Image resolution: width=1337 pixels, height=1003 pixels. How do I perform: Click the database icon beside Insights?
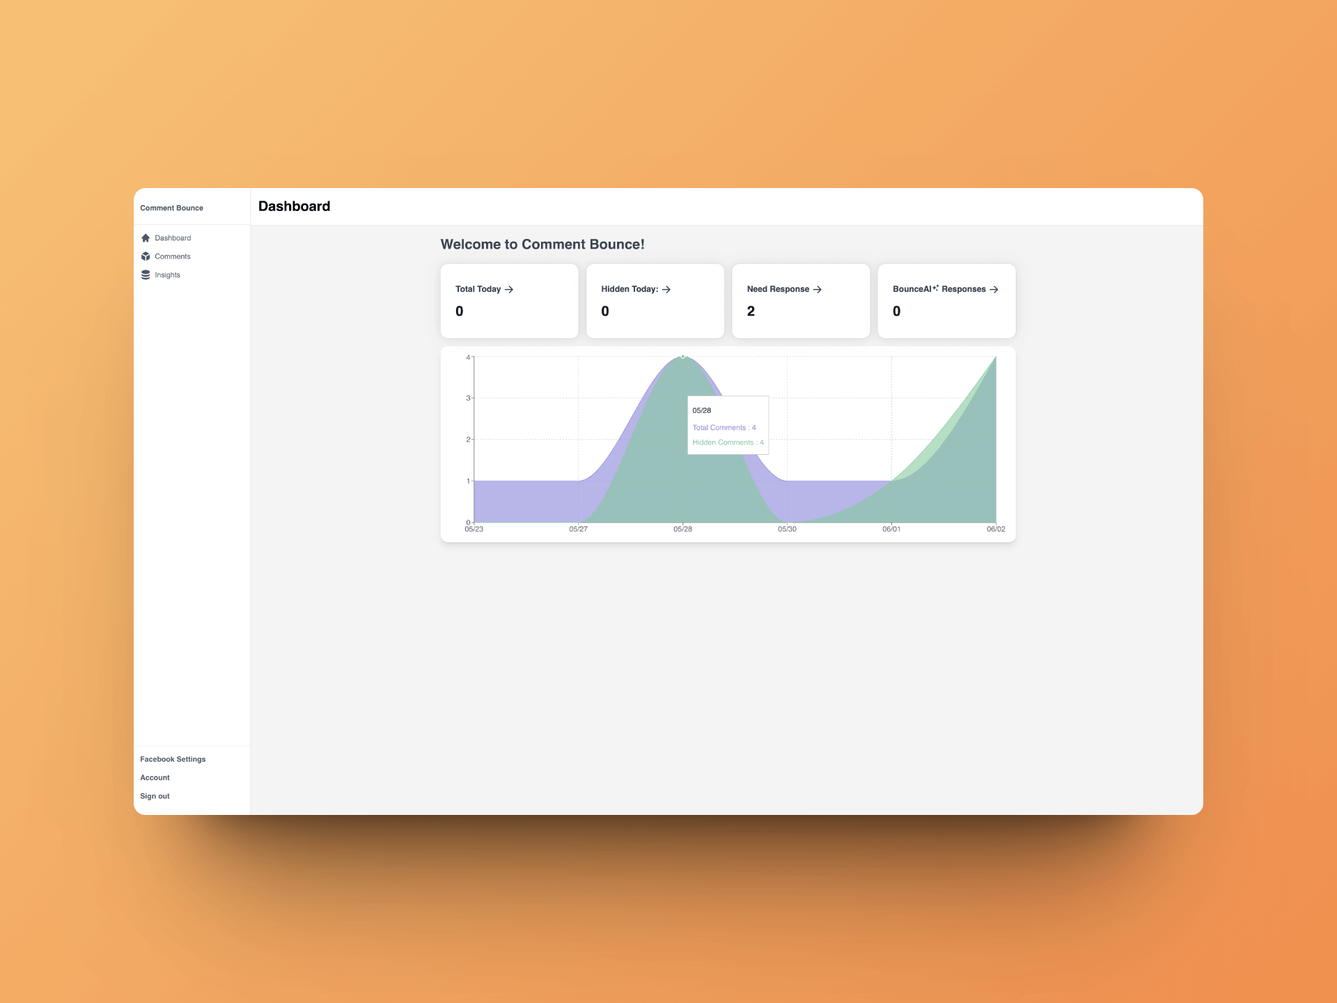[146, 274]
